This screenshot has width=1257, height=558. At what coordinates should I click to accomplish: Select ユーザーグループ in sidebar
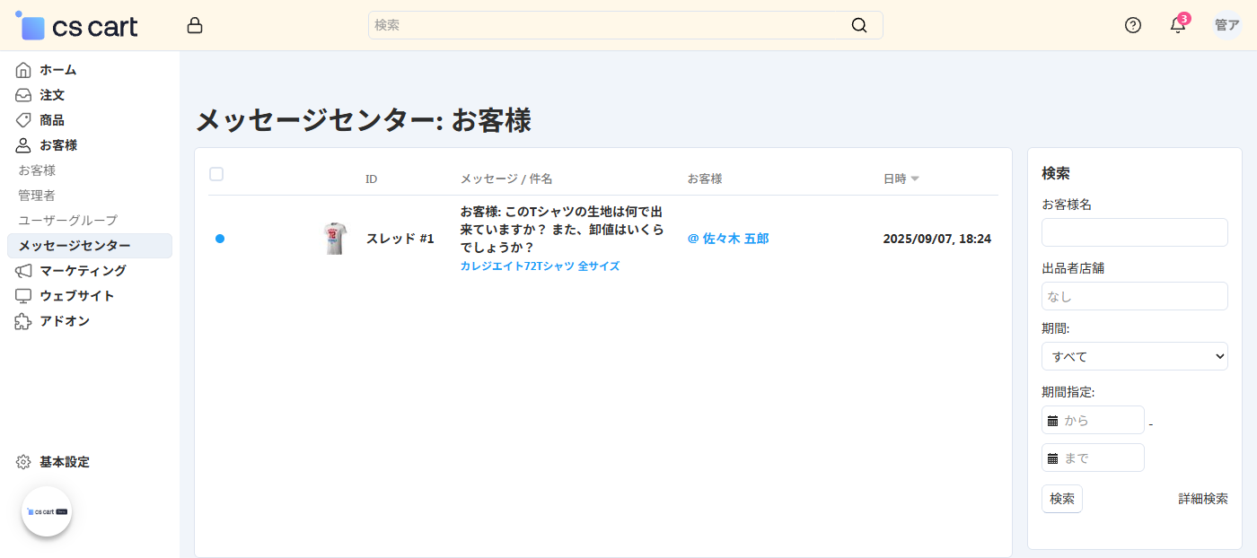pyautogui.click(x=67, y=220)
